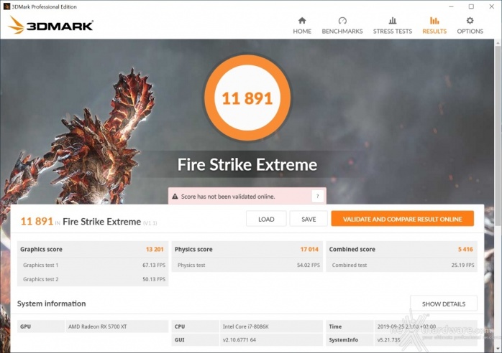The width and height of the screenshot is (502, 353).
Task: Click the Options gear icon
Action: pos(470,21)
